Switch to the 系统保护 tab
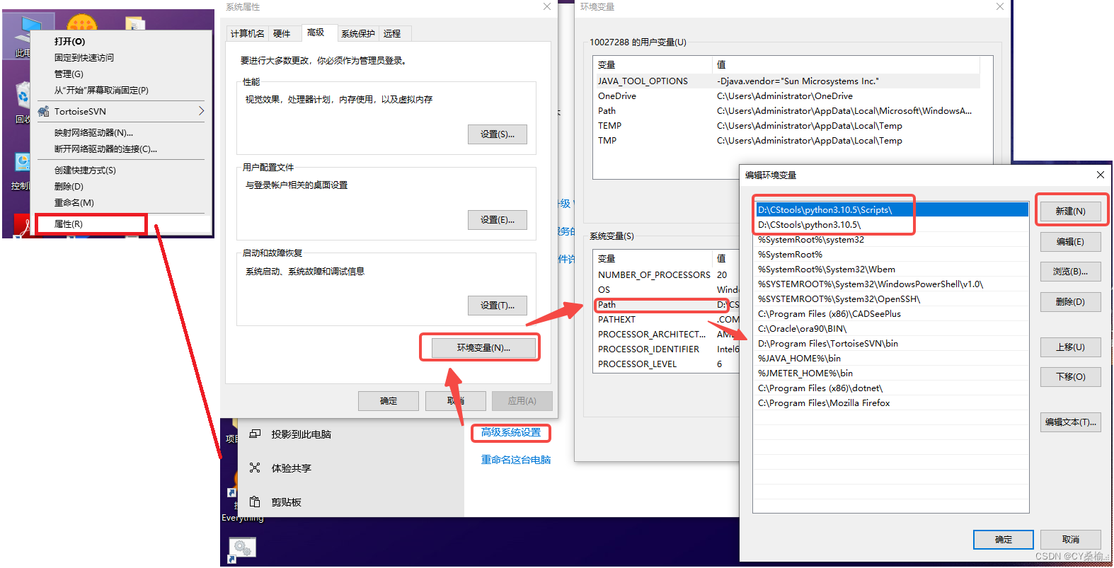Image resolution: width=1114 pixels, height=568 pixels. pos(358,33)
